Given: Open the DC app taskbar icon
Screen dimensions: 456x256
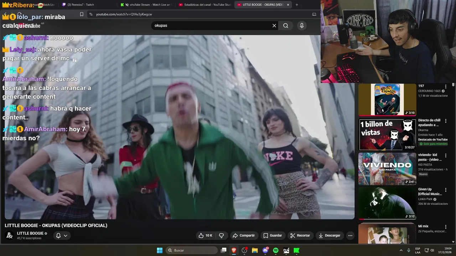Looking at the screenshot, I should click(286, 250).
